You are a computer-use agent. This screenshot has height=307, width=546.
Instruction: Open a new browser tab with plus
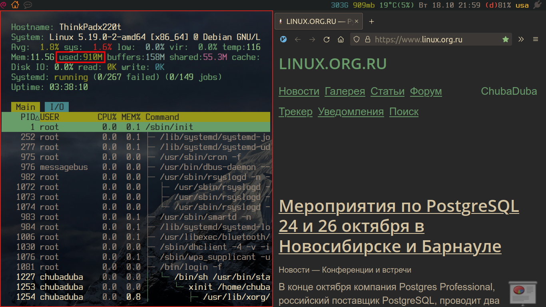click(371, 22)
